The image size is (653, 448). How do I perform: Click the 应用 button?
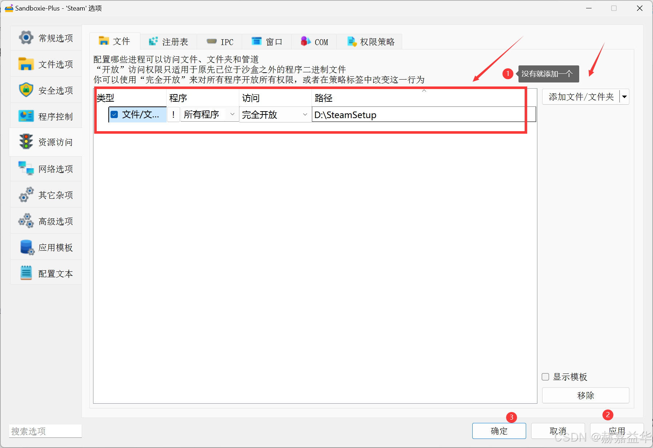click(617, 431)
